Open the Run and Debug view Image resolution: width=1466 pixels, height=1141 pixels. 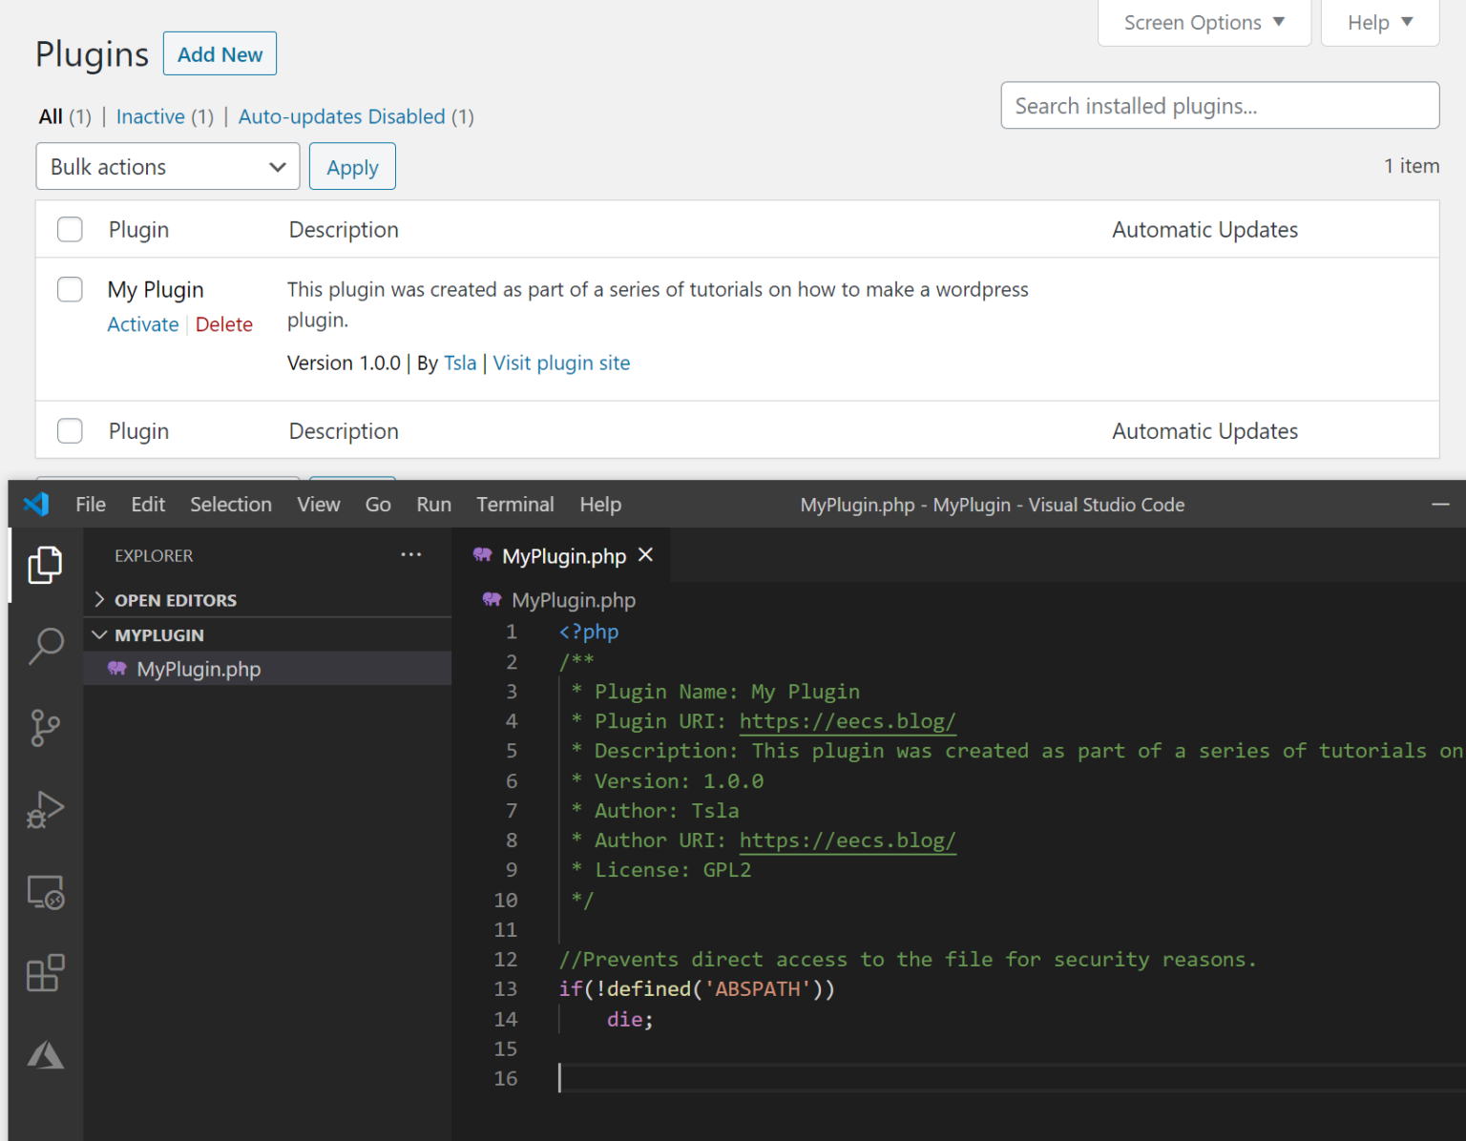coord(45,810)
